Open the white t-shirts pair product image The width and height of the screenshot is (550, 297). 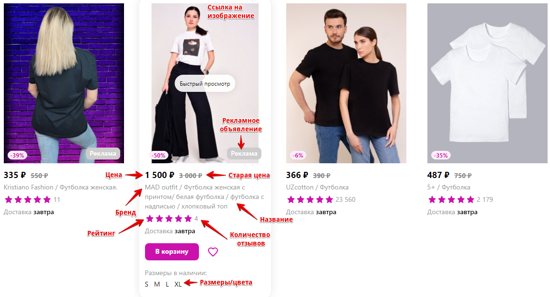click(x=487, y=83)
